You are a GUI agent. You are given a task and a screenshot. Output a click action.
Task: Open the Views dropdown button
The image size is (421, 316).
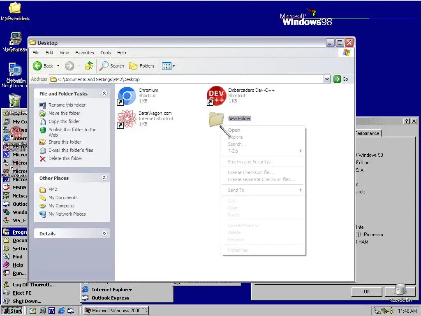click(168, 66)
